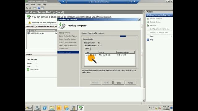This screenshot has width=198, height=111.
Task: Open the Start menu
Action: pos(29,108)
